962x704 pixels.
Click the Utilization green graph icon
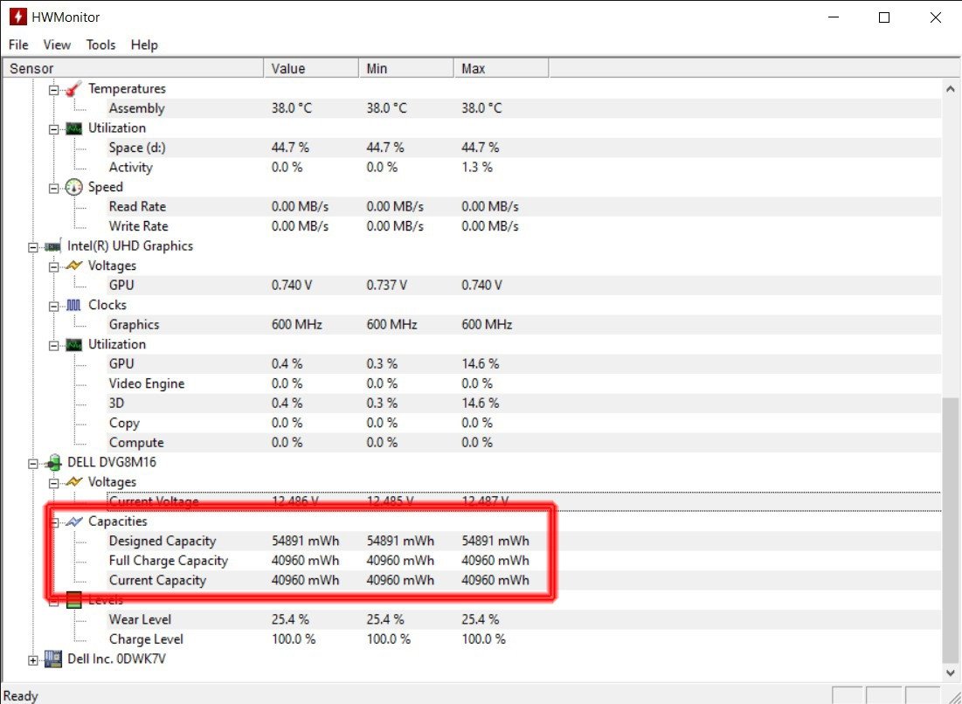(74, 128)
